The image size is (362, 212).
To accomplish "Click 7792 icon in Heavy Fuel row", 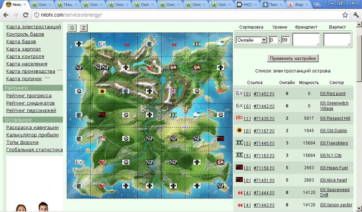I will click(x=239, y=167).
